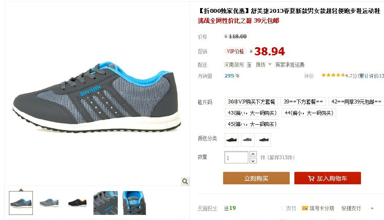Choose shoe size 45 option
The width and height of the screenshot is (384, 220).
252,124
